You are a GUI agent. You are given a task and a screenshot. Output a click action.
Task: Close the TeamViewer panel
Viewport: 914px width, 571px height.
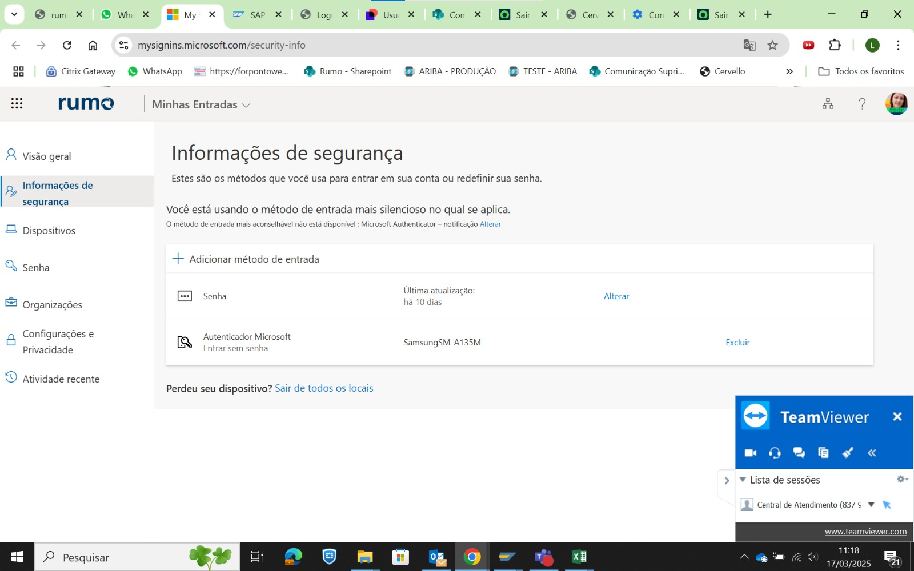[x=897, y=416]
